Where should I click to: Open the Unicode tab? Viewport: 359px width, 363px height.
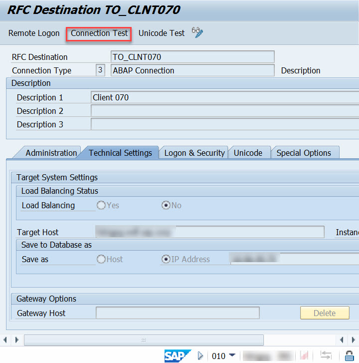pos(248,153)
